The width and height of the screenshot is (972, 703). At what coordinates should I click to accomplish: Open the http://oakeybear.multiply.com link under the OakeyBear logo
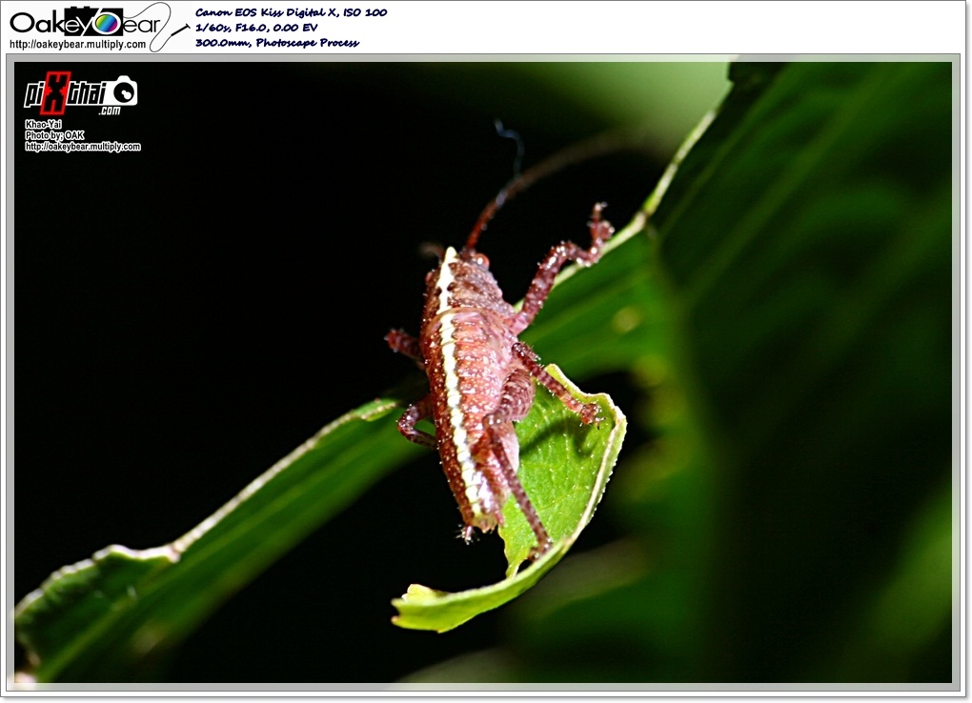point(77,45)
